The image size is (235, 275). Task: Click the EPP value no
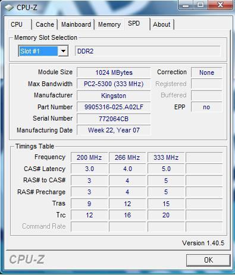coord(206,107)
